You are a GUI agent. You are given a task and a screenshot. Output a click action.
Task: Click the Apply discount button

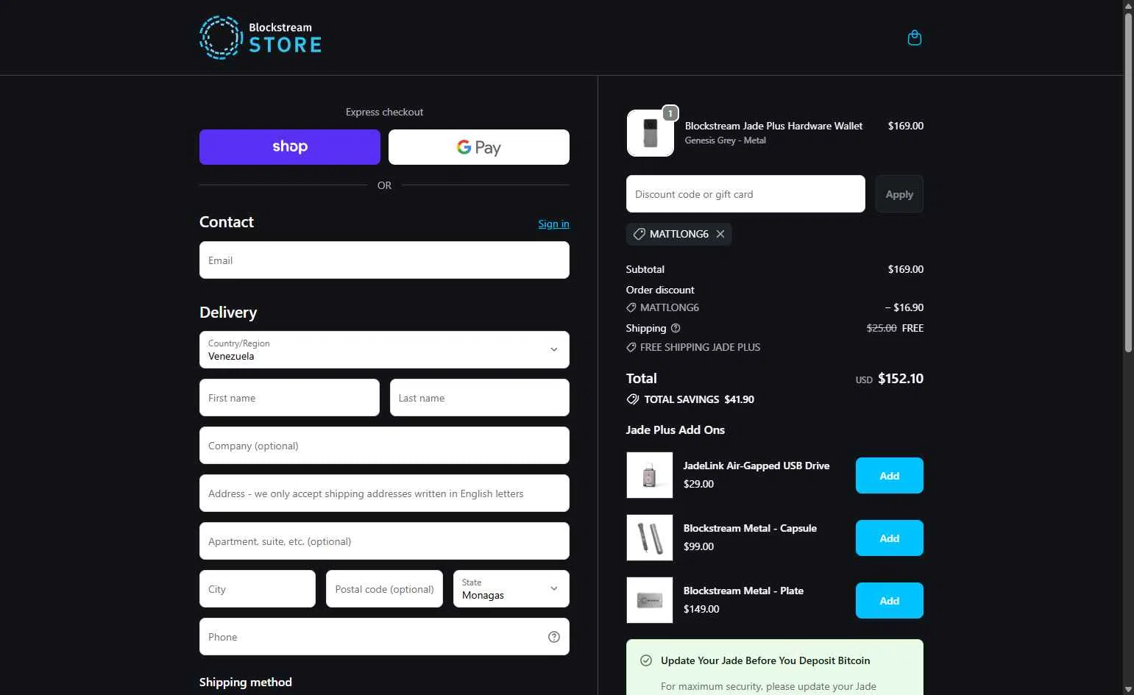click(x=899, y=194)
